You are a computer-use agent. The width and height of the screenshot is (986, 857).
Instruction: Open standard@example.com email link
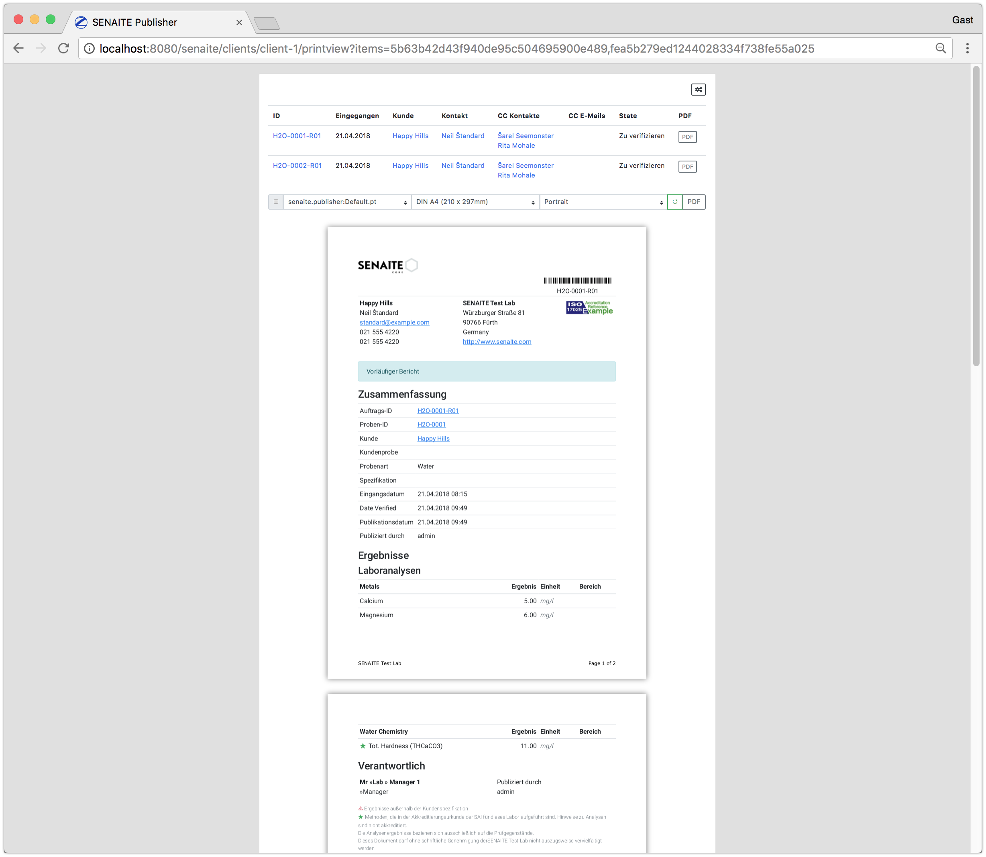pos(394,322)
